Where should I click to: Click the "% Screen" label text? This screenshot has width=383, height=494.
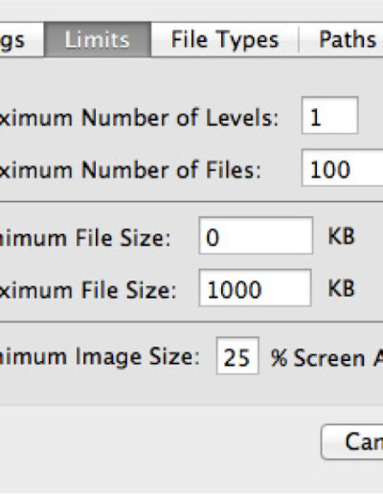(318, 358)
